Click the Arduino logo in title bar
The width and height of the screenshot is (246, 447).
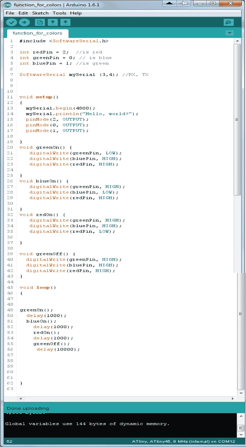pos(7,5)
